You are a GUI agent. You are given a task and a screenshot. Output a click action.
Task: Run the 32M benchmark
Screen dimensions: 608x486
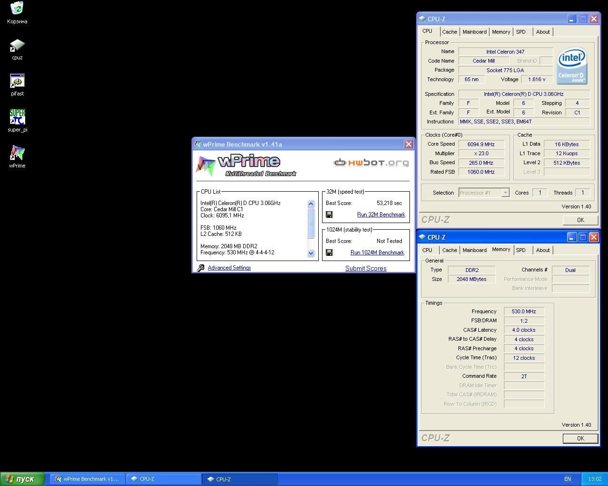coord(381,215)
